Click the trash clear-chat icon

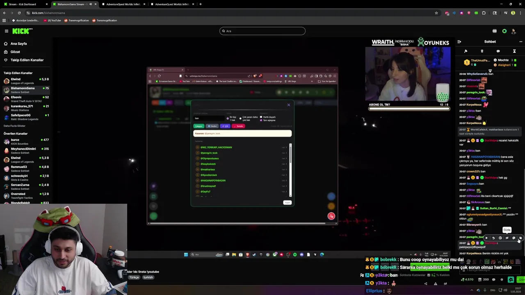[x=482, y=51]
